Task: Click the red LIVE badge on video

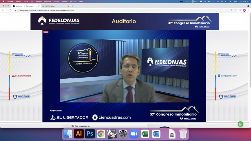Action: [x=46, y=32]
